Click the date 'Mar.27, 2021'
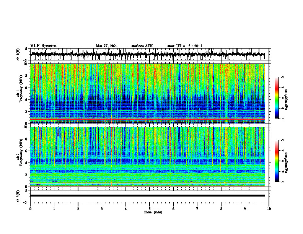The height and width of the screenshot is (234, 303). (107, 46)
